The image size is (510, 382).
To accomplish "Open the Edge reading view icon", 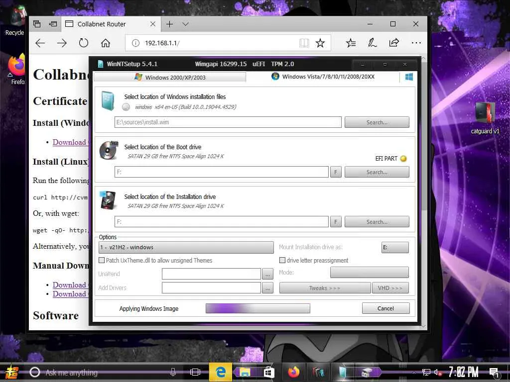I will 304,43.
